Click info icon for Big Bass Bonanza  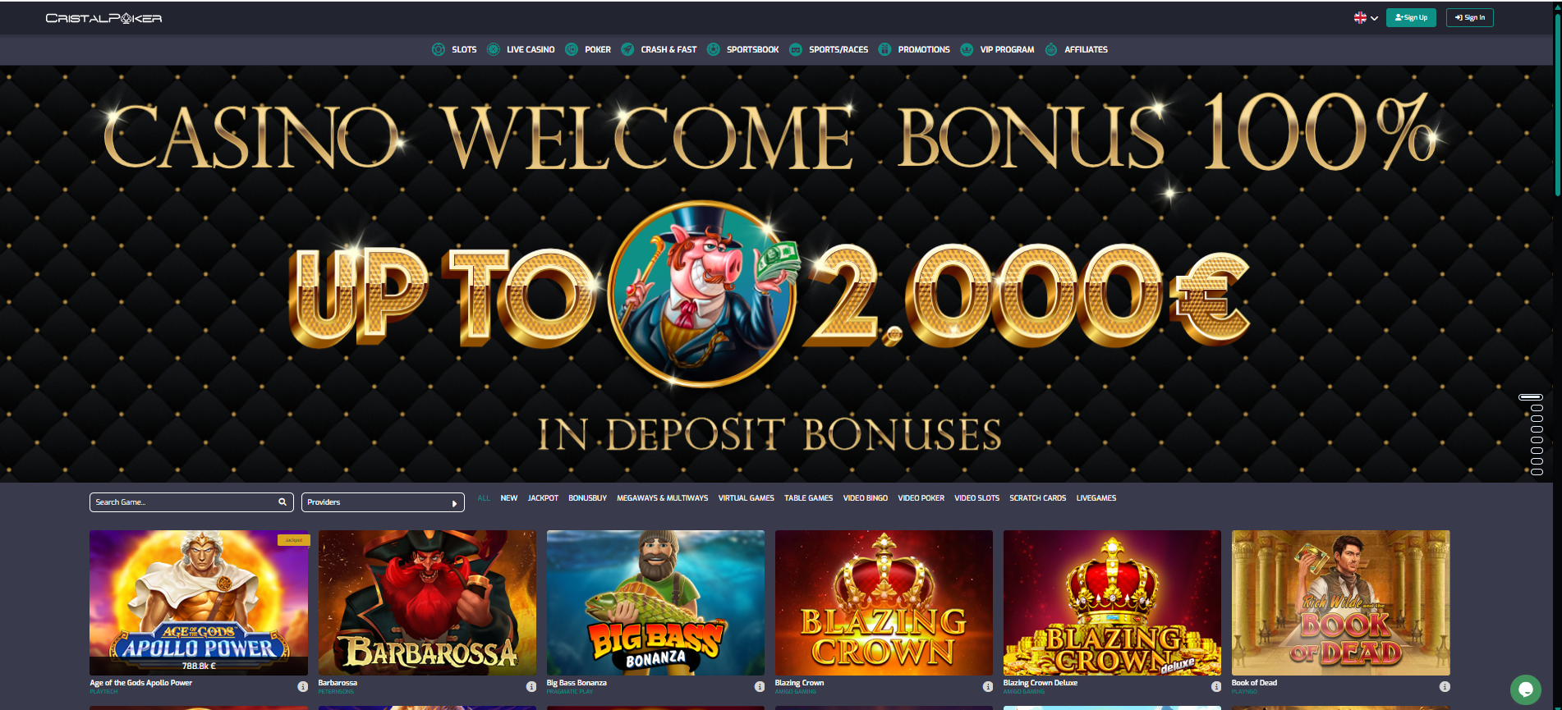point(760,686)
